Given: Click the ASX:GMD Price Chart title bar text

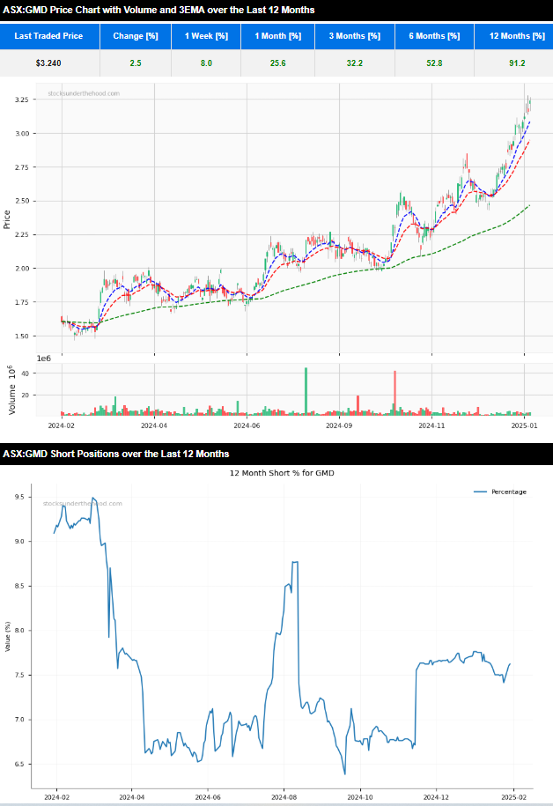Looking at the screenshot, I should tap(159, 10).
